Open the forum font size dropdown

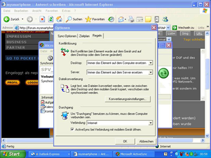coord(169,39)
